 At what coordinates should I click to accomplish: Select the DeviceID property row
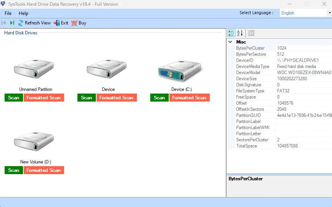[283, 60]
